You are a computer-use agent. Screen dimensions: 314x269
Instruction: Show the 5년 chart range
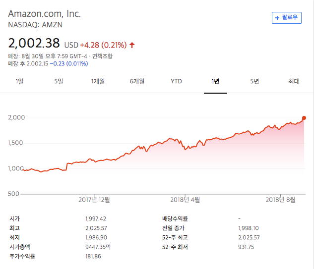pyautogui.click(x=254, y=81)
